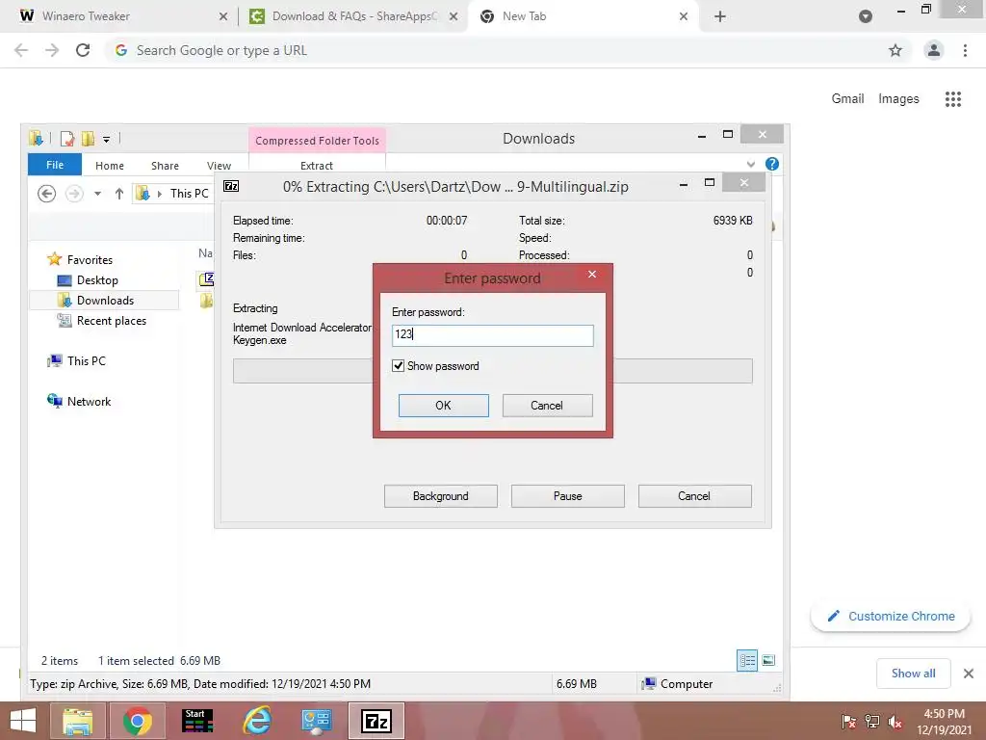The width and height of the screenshot is (986, 740).
Task: Select This PC in navigation pane
Action: pos(86,360)
